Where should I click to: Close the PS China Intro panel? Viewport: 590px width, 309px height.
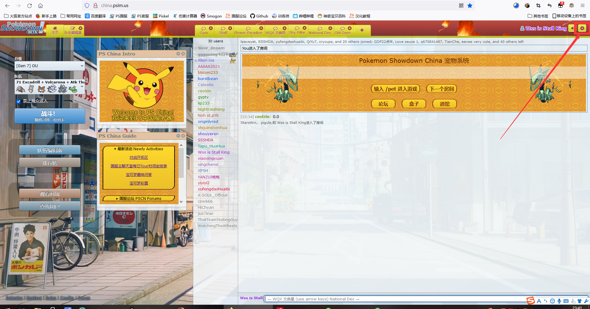click(x=183, y=54)
